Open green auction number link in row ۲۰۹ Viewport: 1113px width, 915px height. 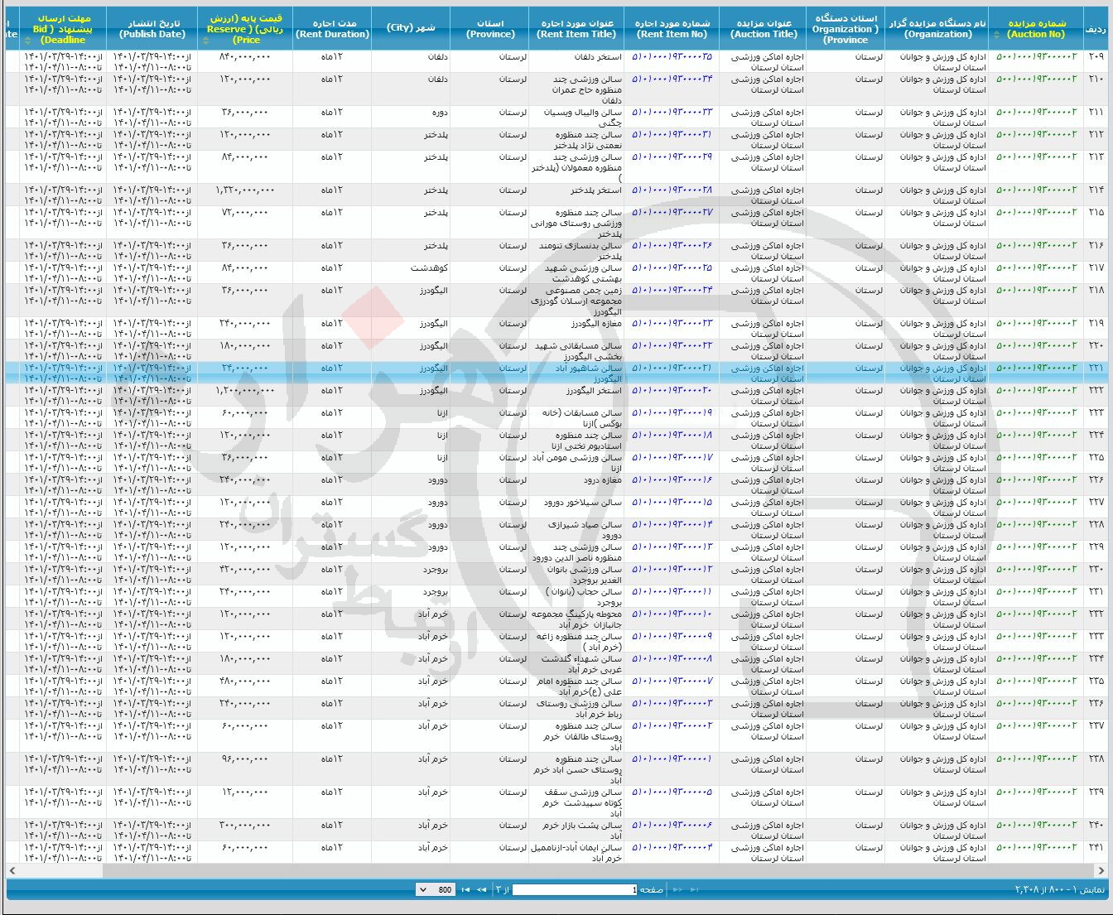1036,56
